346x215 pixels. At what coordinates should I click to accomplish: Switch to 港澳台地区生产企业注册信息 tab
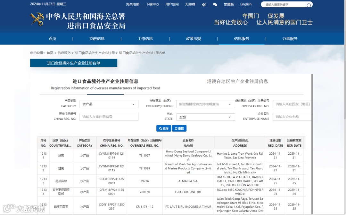(x=237, y=81)
